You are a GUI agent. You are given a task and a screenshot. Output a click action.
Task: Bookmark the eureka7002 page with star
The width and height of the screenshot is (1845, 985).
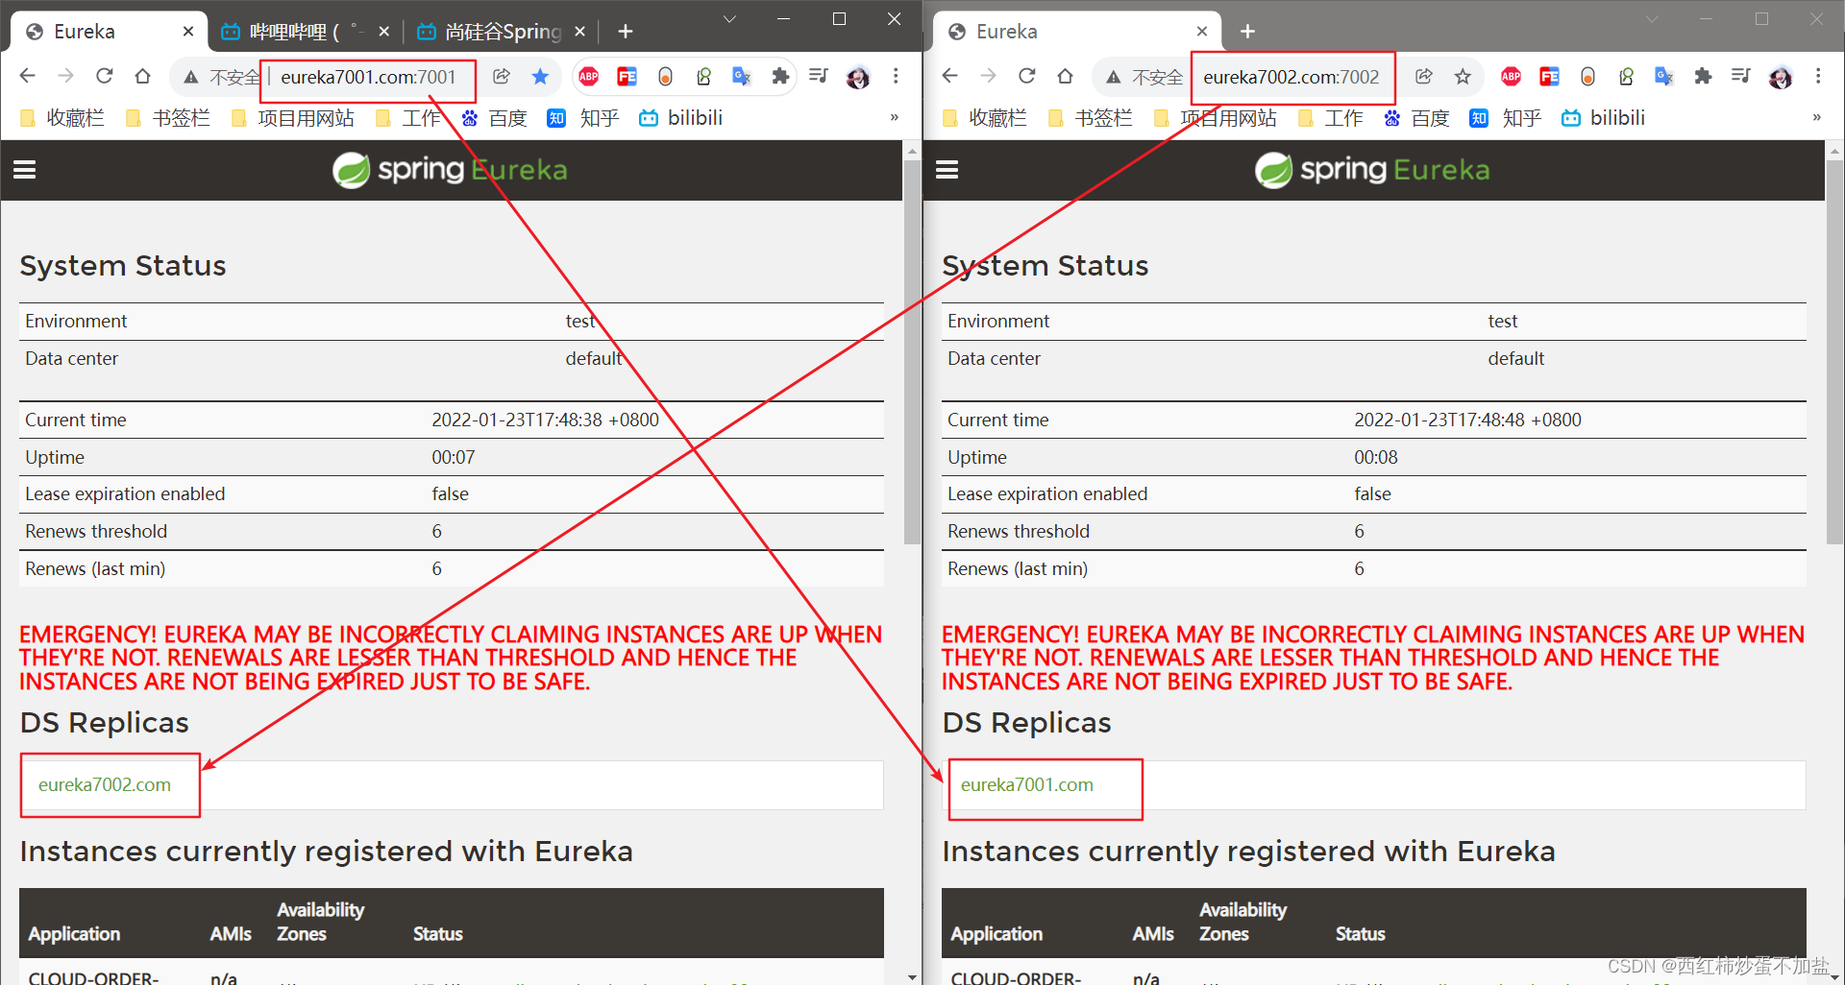1463,76
